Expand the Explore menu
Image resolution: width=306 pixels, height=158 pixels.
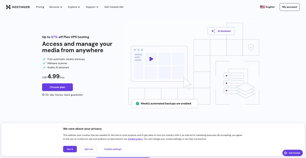(74, 7)
